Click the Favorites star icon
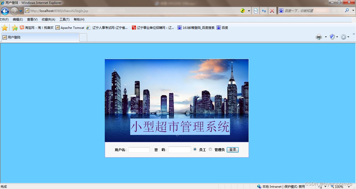 click(x=4, y=27)
